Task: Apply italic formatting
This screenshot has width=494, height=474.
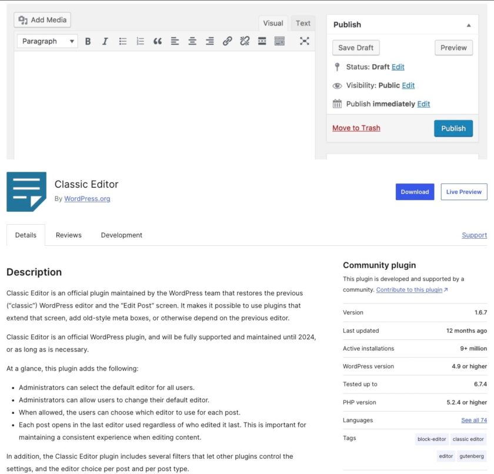Action: tap(104, 41)
